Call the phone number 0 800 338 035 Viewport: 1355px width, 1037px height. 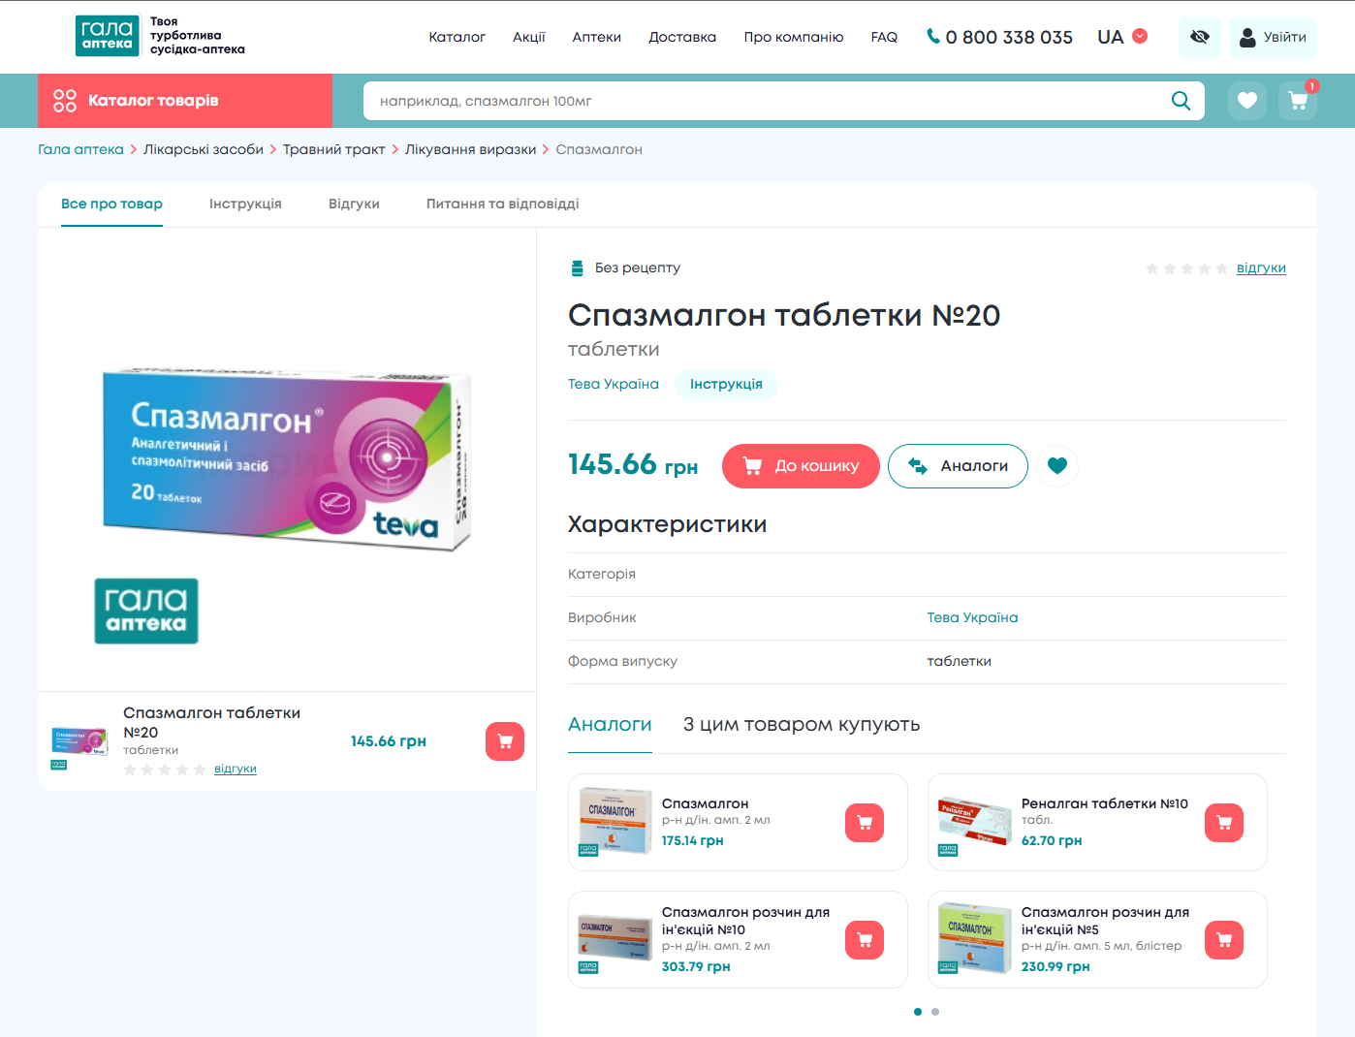(999, 37)
